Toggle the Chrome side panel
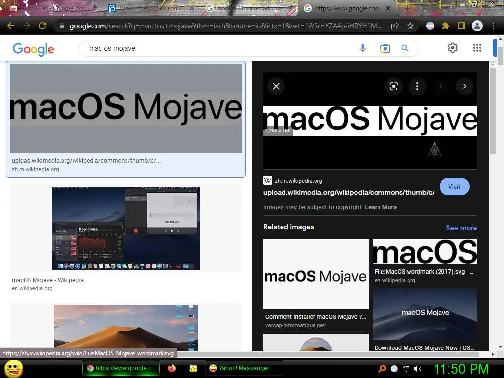This screenshot has height=378, width=504. point(461,26)
